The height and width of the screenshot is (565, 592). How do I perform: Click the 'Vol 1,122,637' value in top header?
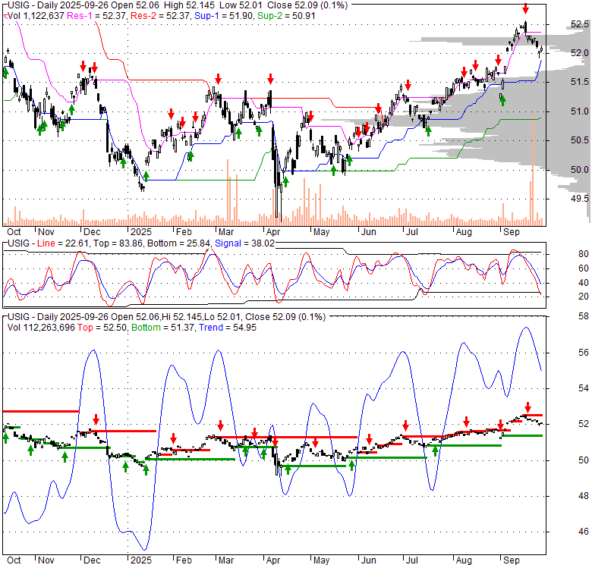(x=36, y=16)
